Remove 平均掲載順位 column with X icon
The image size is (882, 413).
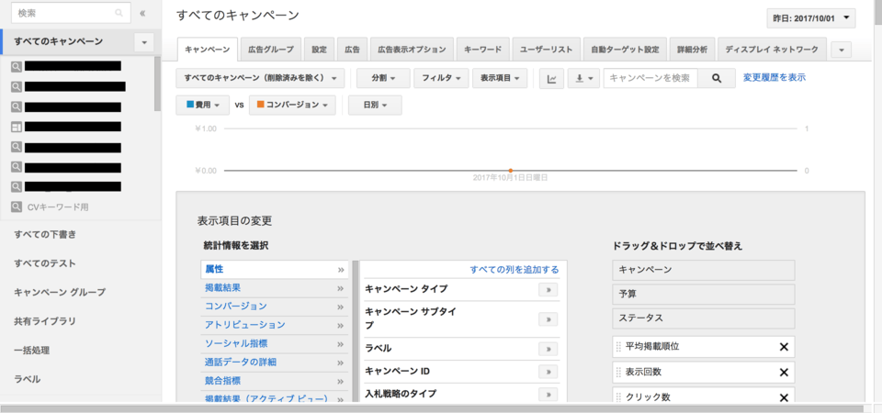[784, 347]
